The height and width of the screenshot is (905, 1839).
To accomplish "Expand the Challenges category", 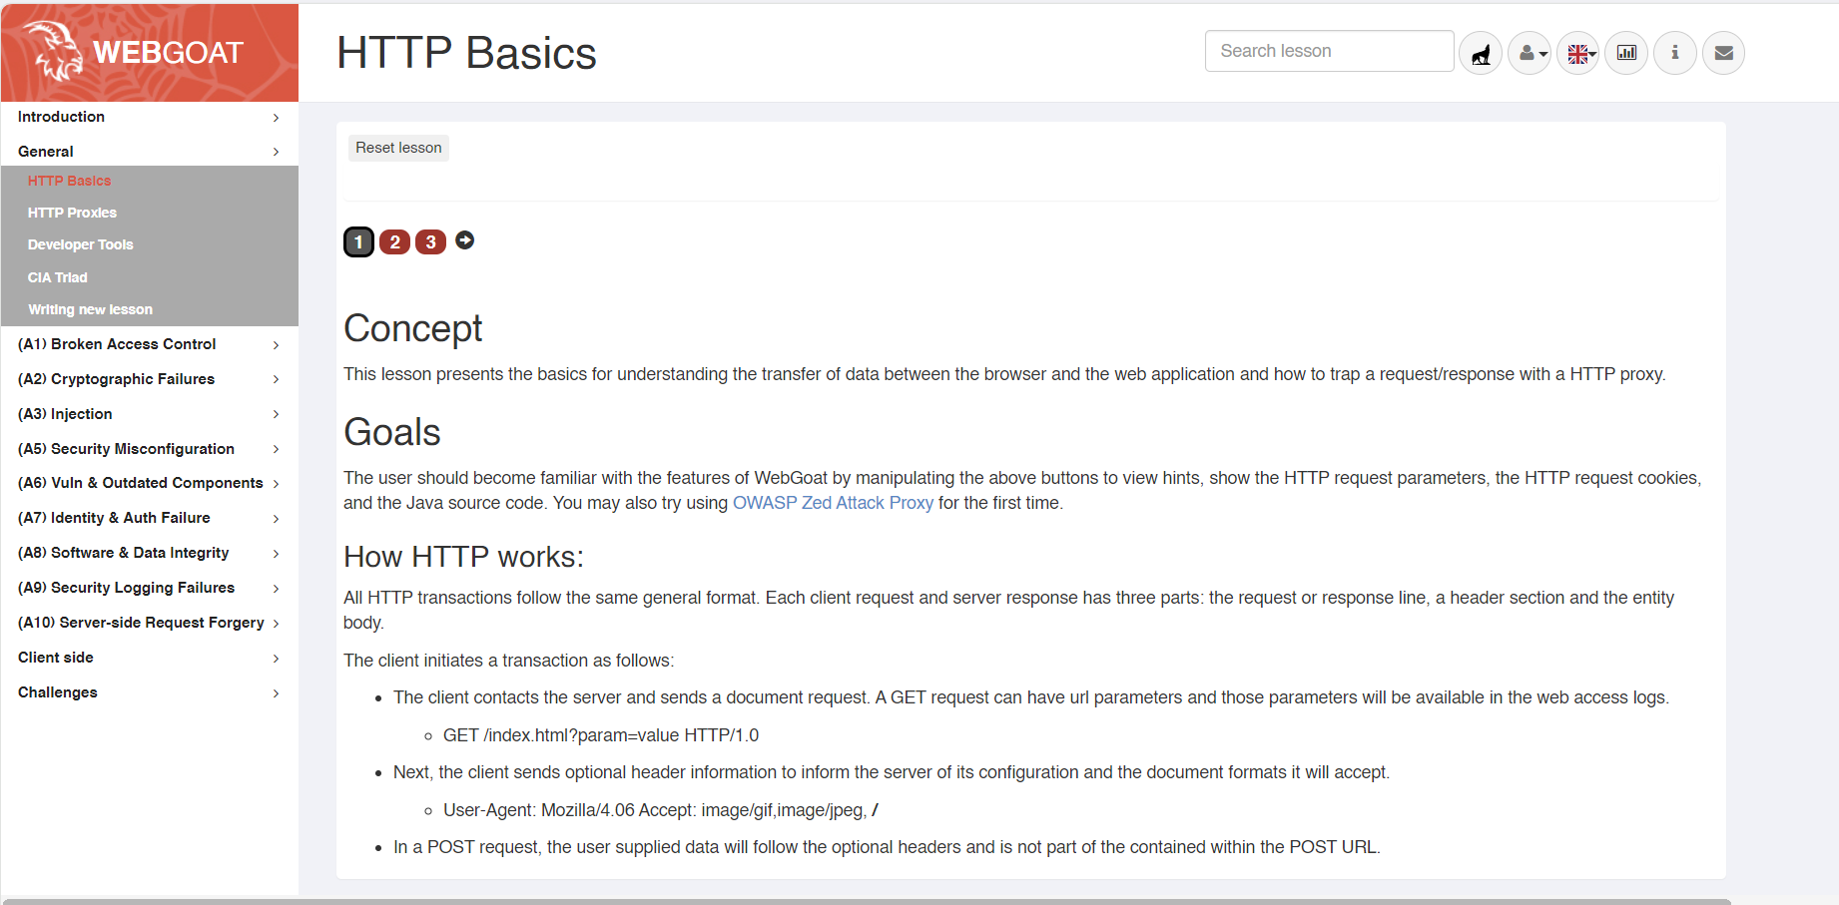I will 149,692.
